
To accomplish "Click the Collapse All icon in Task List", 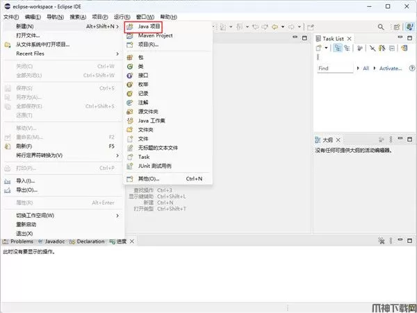I will (392, 48).
